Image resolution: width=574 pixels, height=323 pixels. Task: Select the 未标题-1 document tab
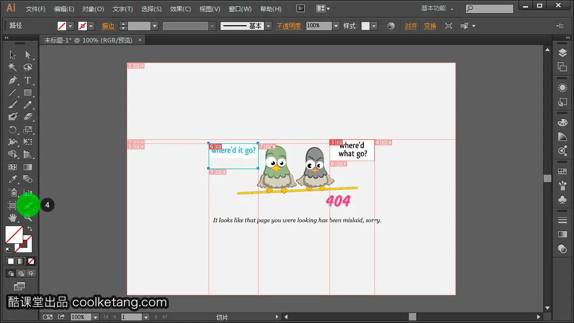(x=88, y=40)
